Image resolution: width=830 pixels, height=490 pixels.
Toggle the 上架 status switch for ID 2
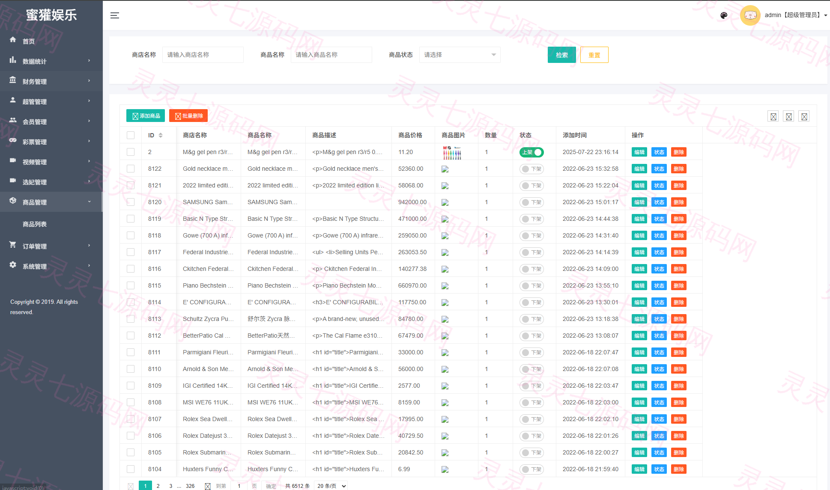click(531, 152)
